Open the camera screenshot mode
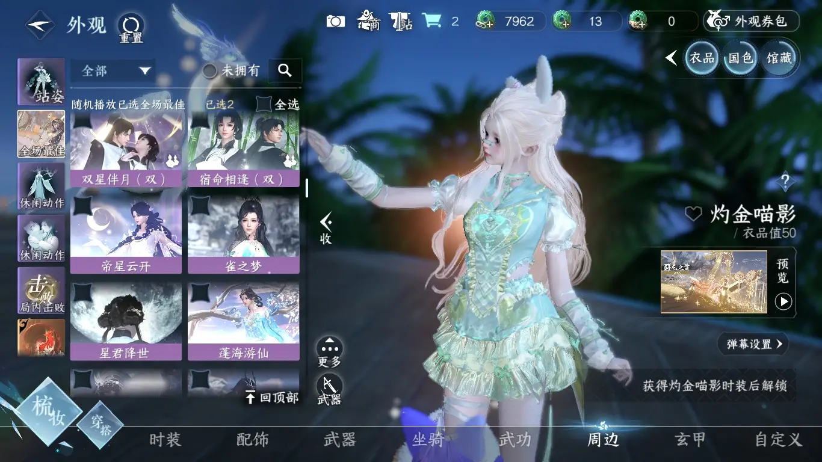This screenshot has height=462, width=822. tap(335, 22)
